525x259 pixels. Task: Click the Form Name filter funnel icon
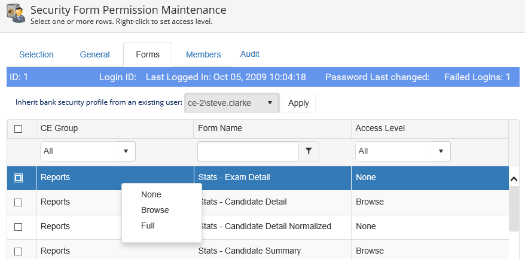[x=309, y=151]
